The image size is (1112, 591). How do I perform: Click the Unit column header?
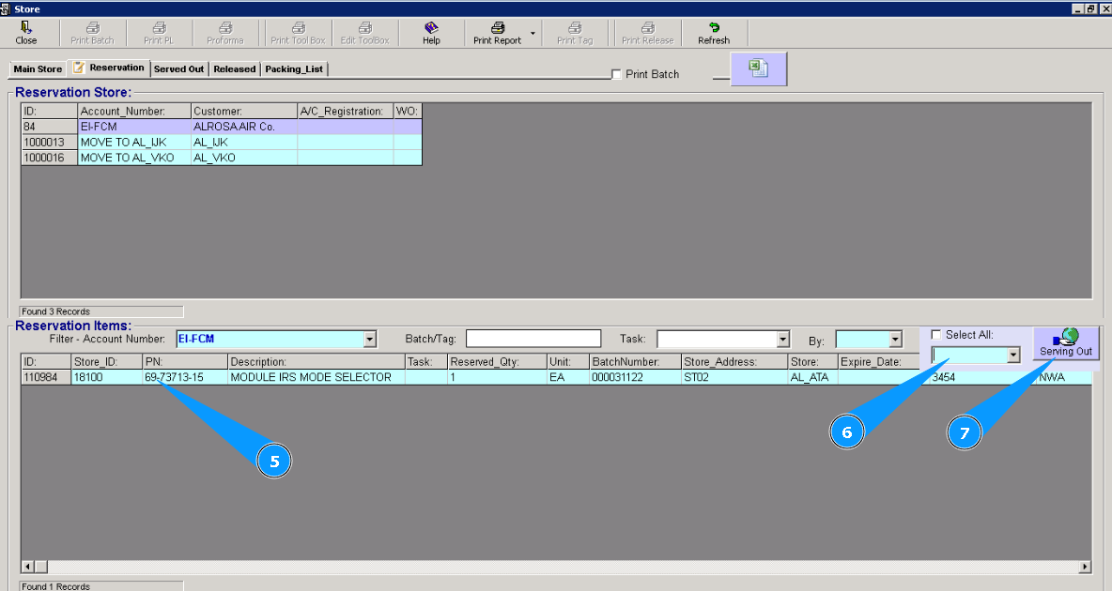point(567,361)
